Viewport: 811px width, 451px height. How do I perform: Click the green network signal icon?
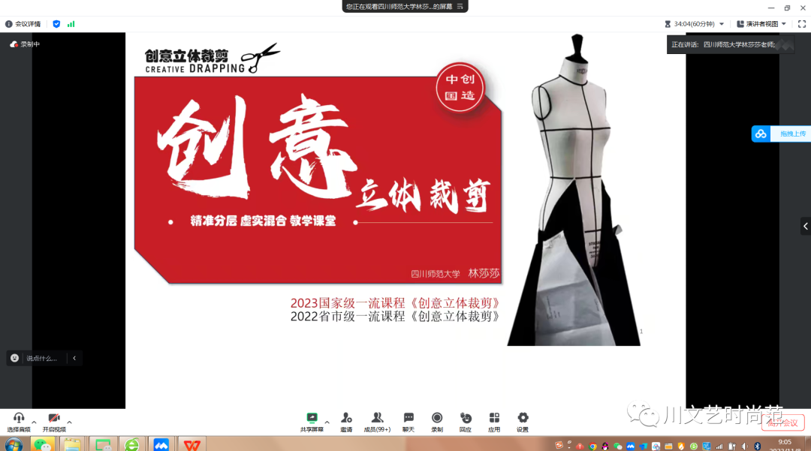[71, 24]
